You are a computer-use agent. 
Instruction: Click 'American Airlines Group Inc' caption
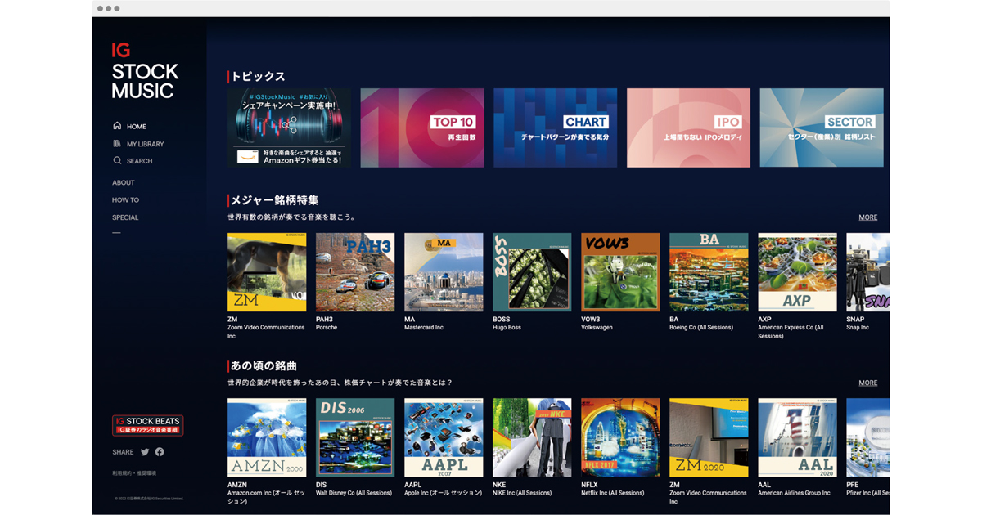pyautogui.click(x=794, y=493)
